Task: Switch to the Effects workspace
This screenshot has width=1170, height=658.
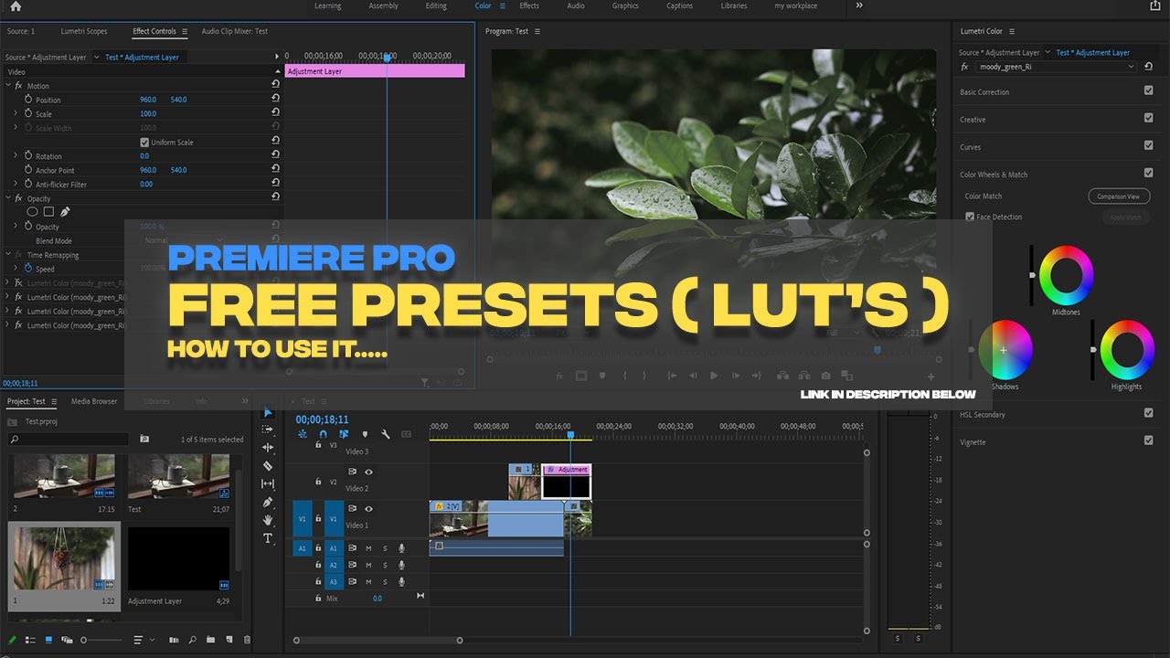Action: pyautogui.click(x=529, y=5)
